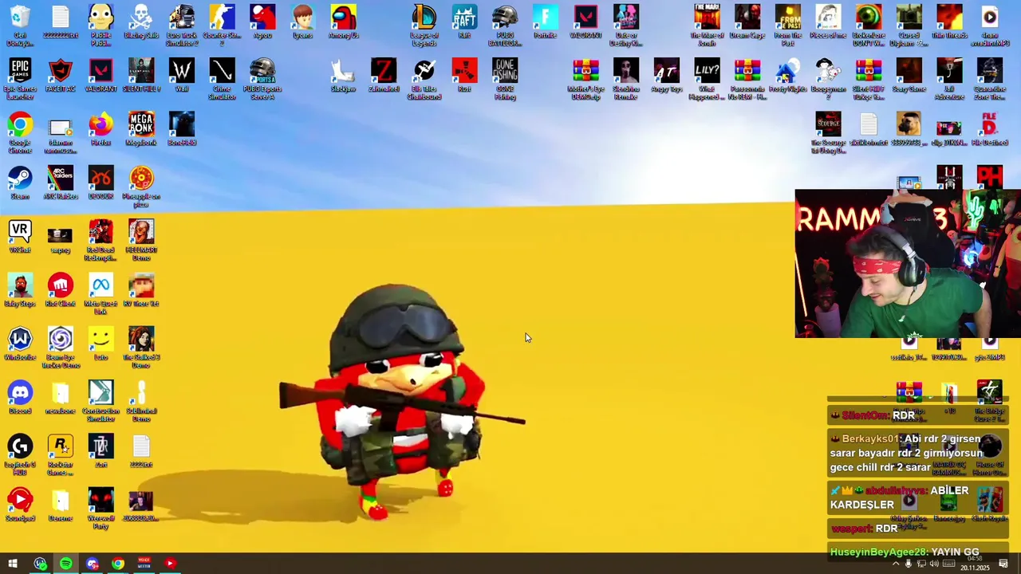Open the Dream Cage game shortcut
Viewport: 1021px width, 574px height.
(747, 22)
